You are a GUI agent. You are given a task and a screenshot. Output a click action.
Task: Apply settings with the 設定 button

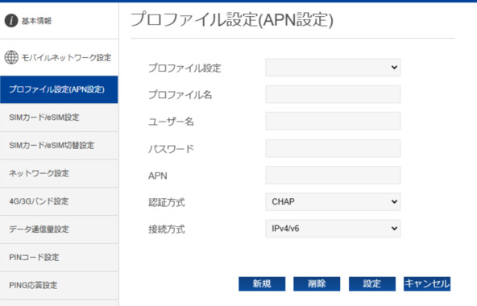pyautogui.click(x=372, y=283)
